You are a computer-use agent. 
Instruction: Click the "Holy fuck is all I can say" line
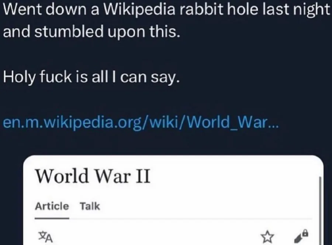pyautogui.click(x=91, y=77)
